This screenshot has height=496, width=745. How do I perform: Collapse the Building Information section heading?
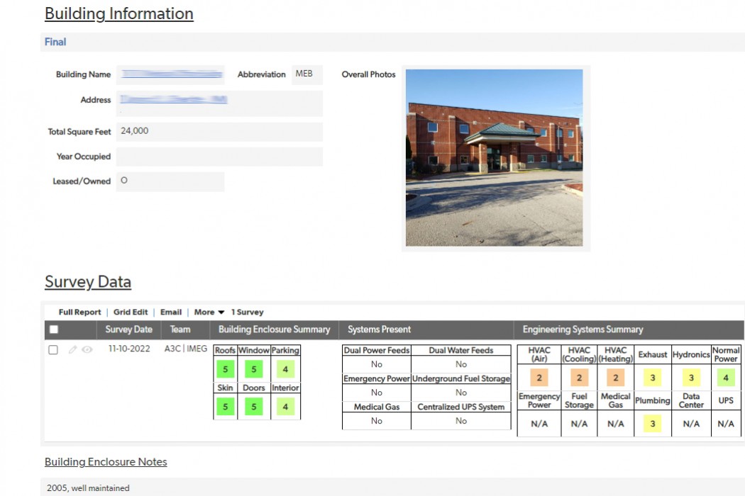[118, 13]
